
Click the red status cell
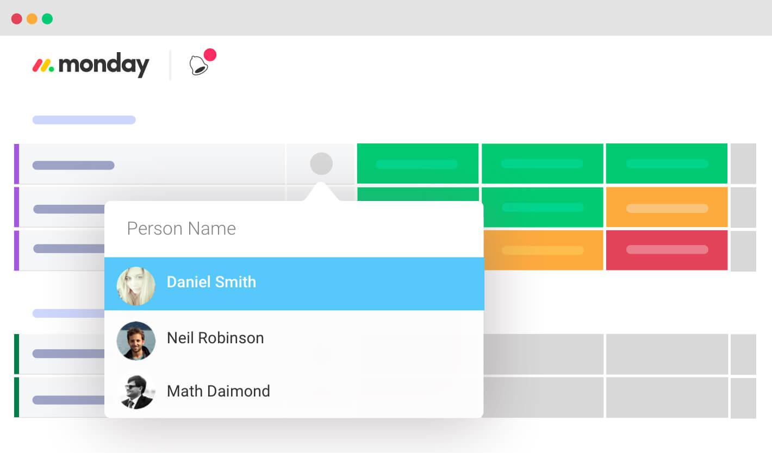(x=667, y=250)
